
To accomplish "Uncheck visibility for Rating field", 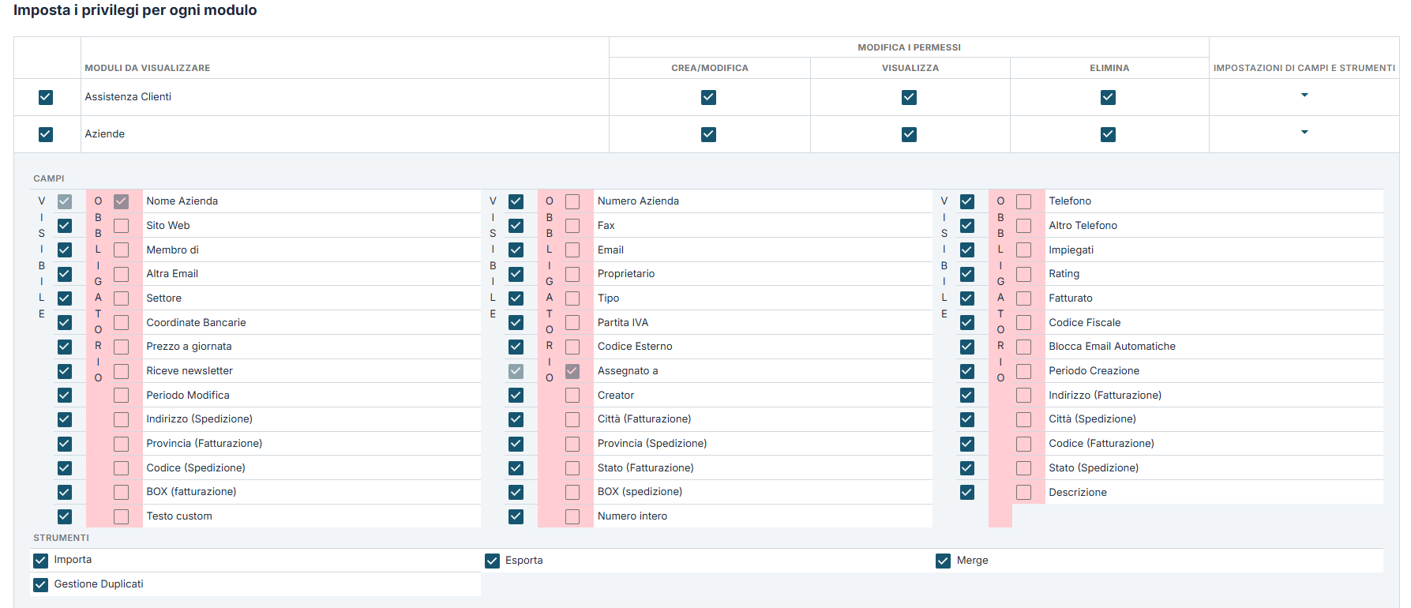I will tap(966, 274).
